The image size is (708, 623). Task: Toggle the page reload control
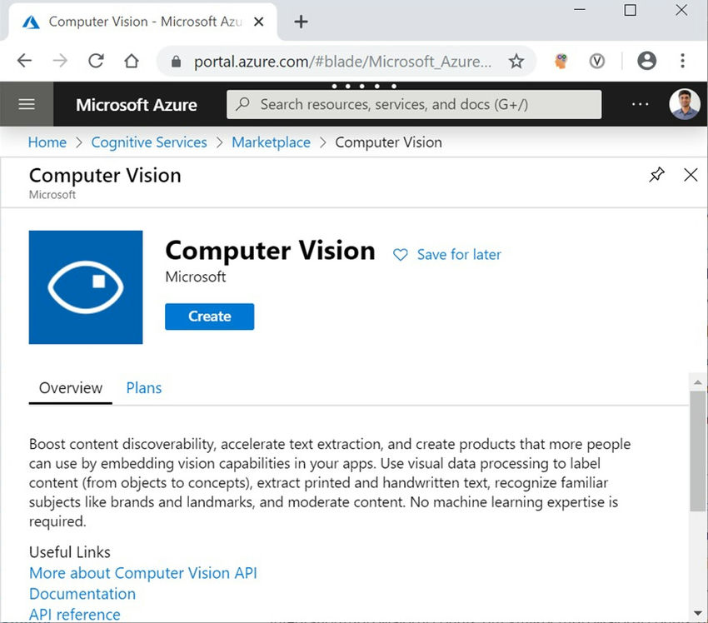pos(96,60)
